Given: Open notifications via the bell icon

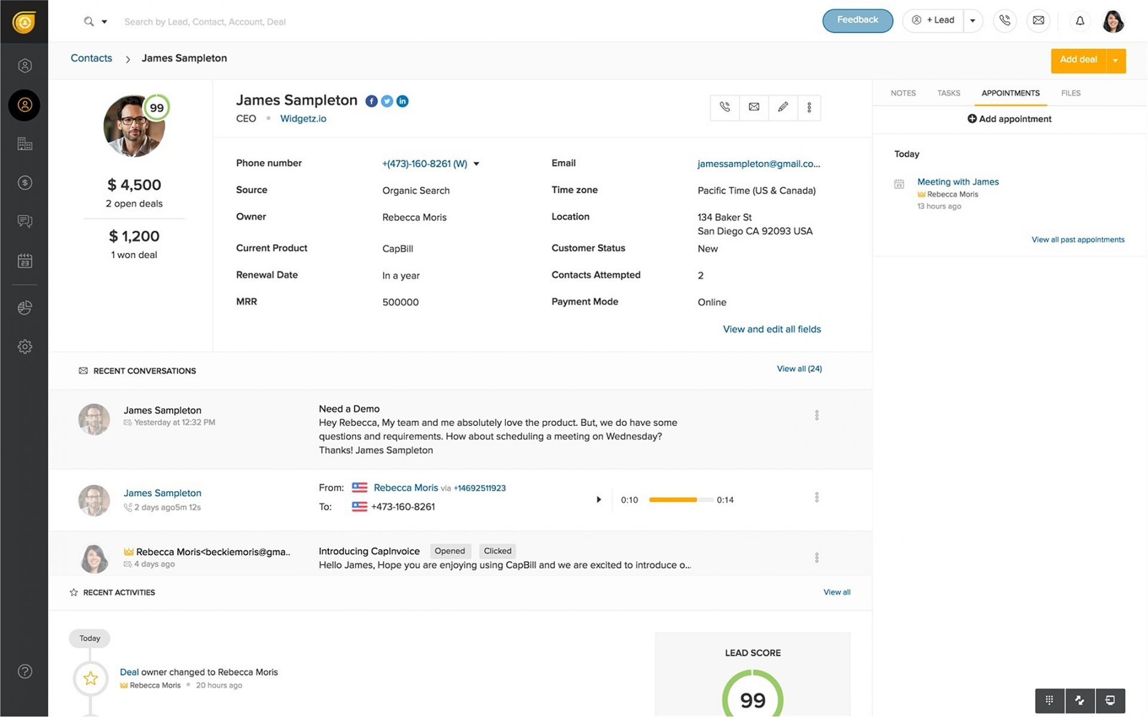Looking at the screenshot, I should click(1080, 20).
